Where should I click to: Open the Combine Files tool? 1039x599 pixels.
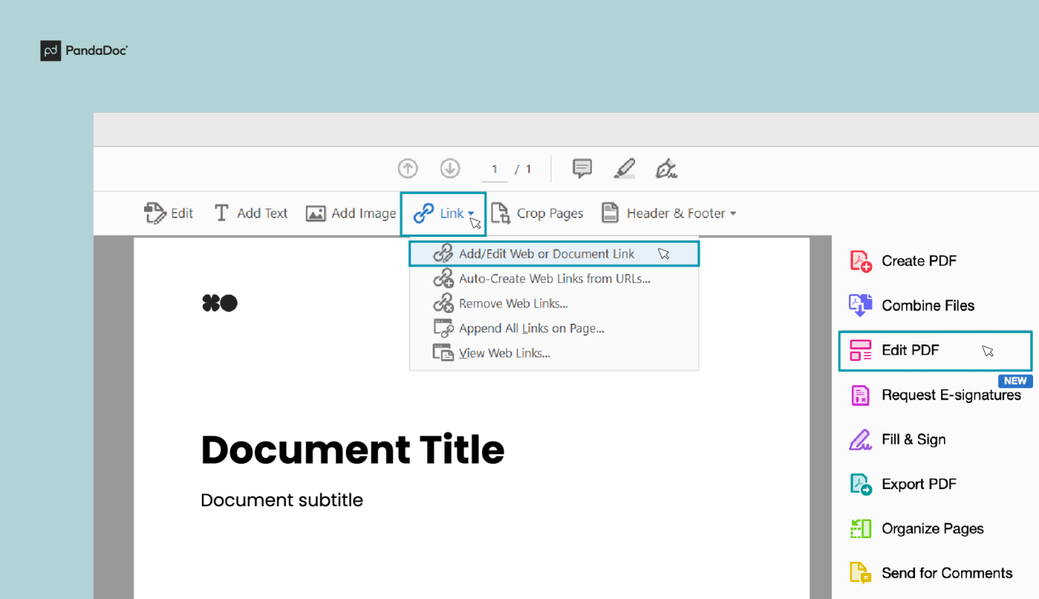[x=911, y=306]
